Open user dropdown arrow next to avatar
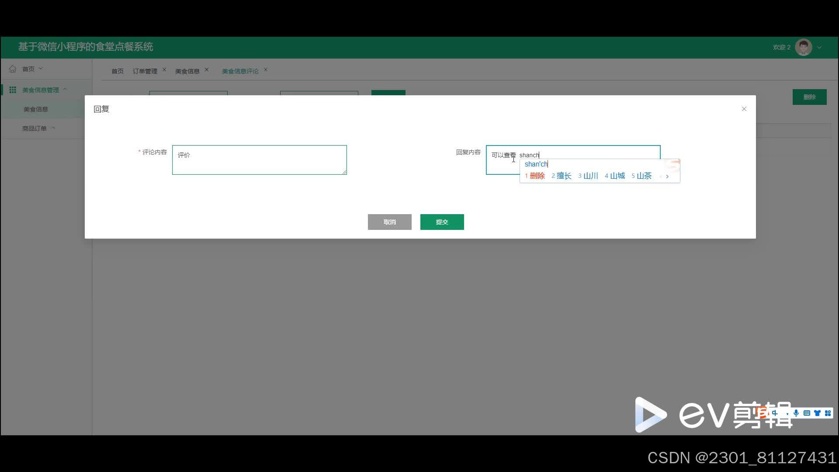The width and height of the screenshot is (839, 472). coord(819,47)
